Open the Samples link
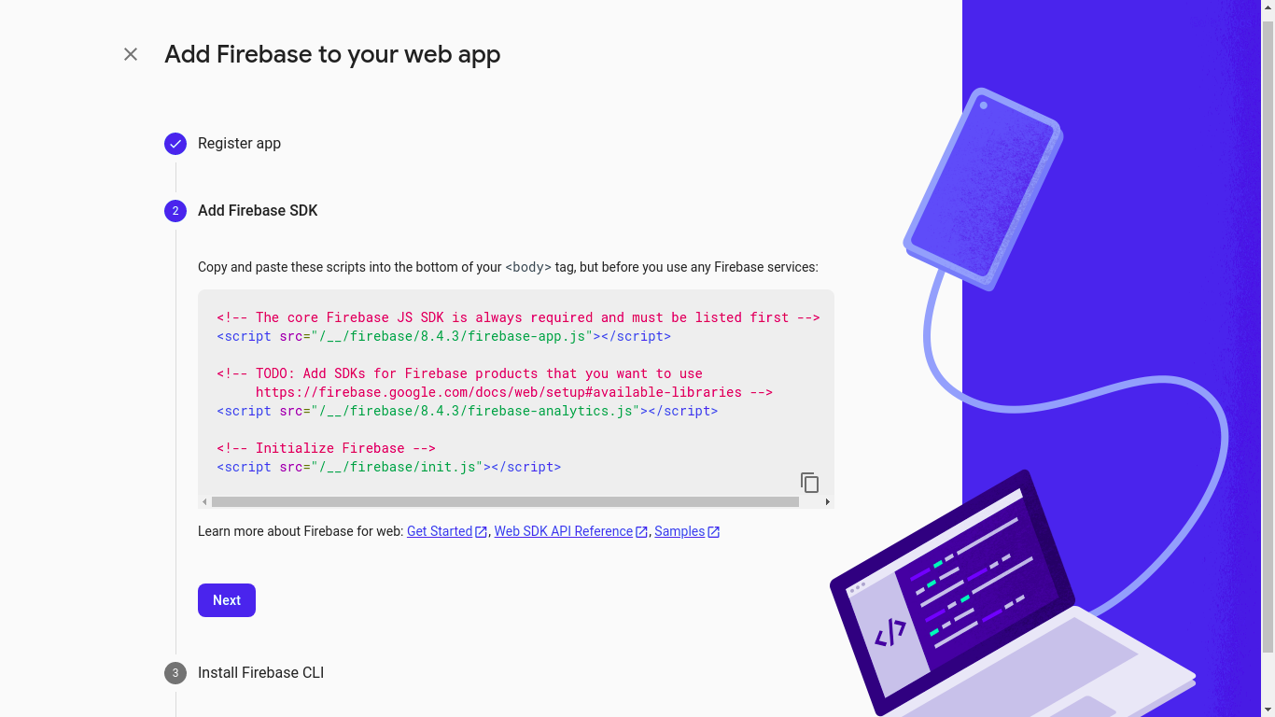 pos(680,531)
